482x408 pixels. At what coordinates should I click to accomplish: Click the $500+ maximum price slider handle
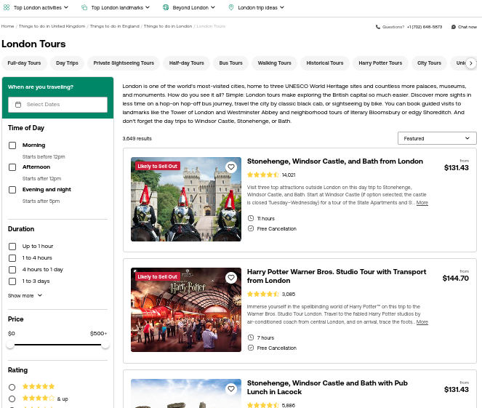105,345
